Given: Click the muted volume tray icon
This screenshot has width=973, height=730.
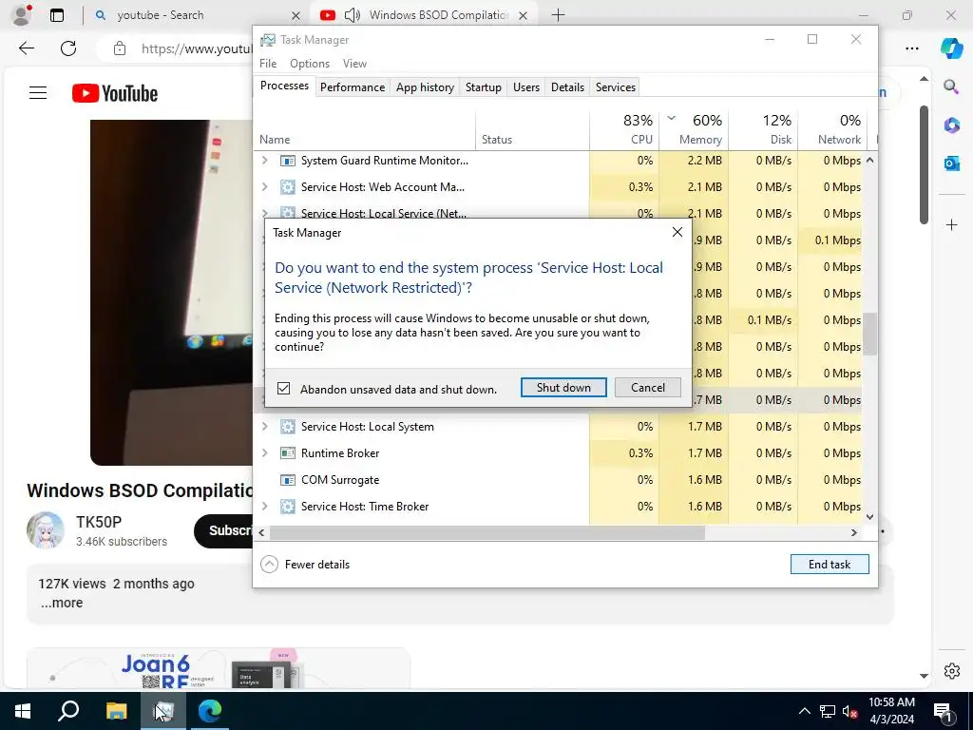Looking at the screenshot, I should 849,711.
